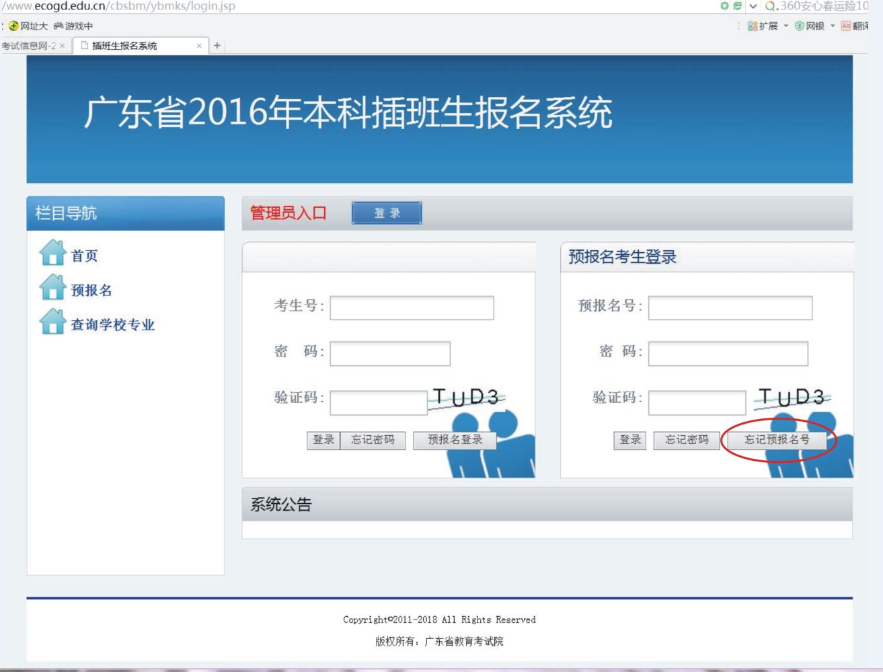Viewport: 883px width, 672px height.
Task: Click the 预报名 house icon in sidebar
Action: pyautogui.click(x=52, y=288)
